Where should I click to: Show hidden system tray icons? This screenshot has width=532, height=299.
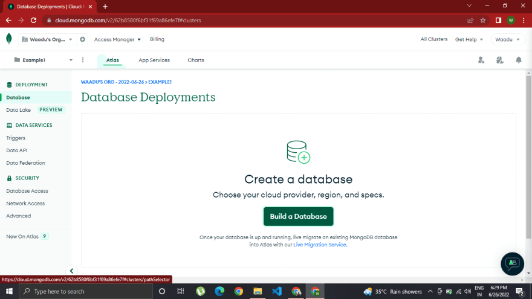pyautogui.click(x=430, y=291)
